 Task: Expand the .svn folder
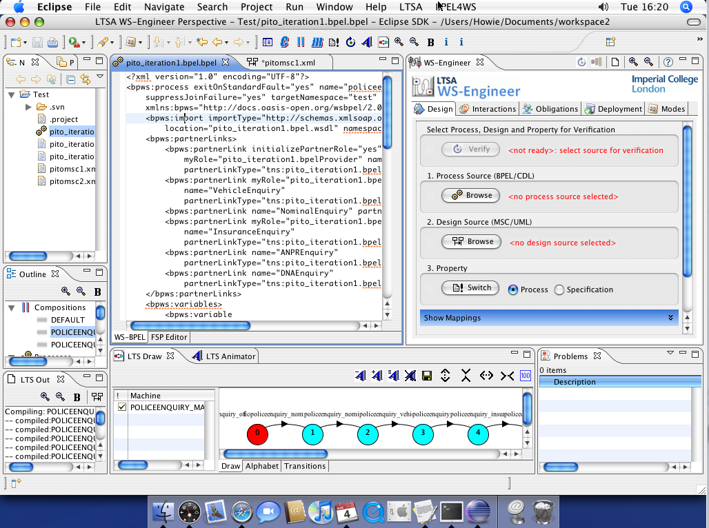coord(28,107)
